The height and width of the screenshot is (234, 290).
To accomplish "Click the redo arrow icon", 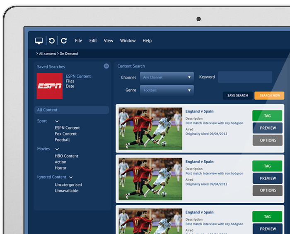I will (64, 41).
